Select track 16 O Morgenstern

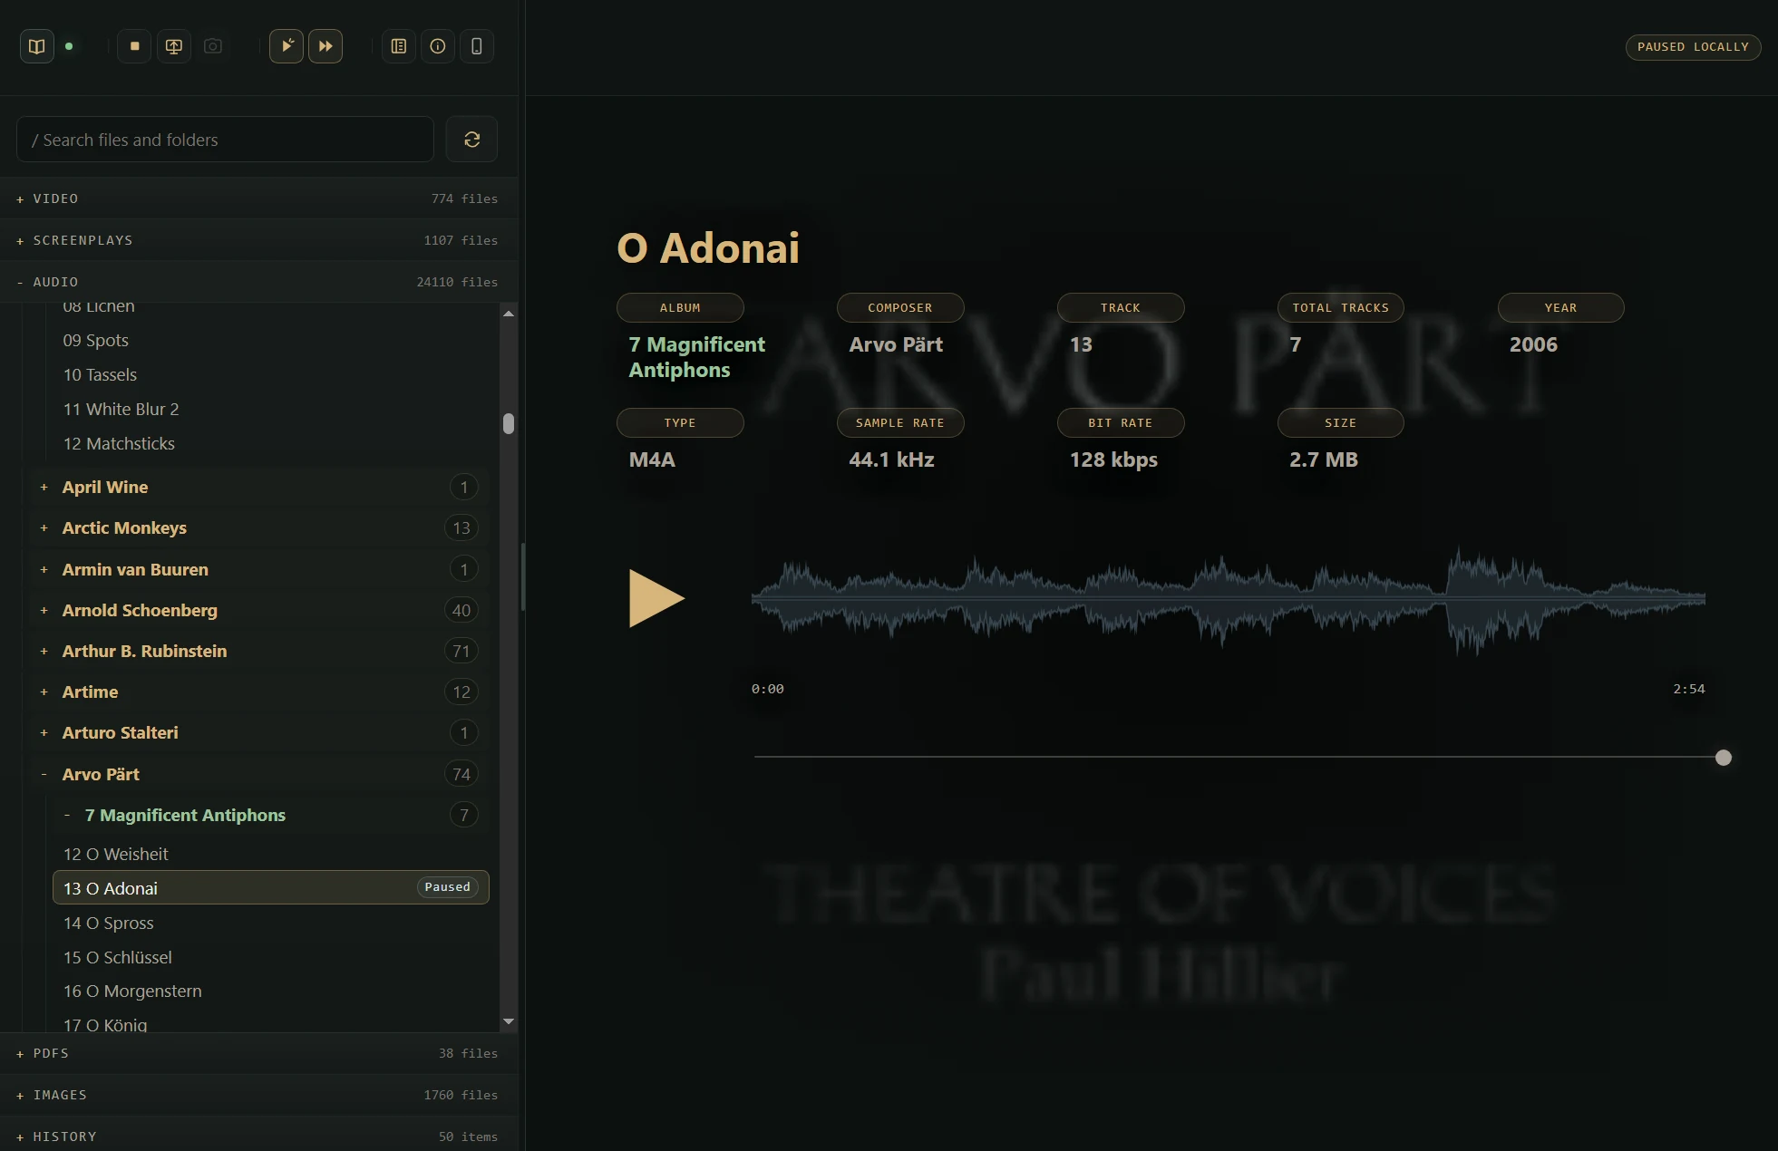(270, 991)
